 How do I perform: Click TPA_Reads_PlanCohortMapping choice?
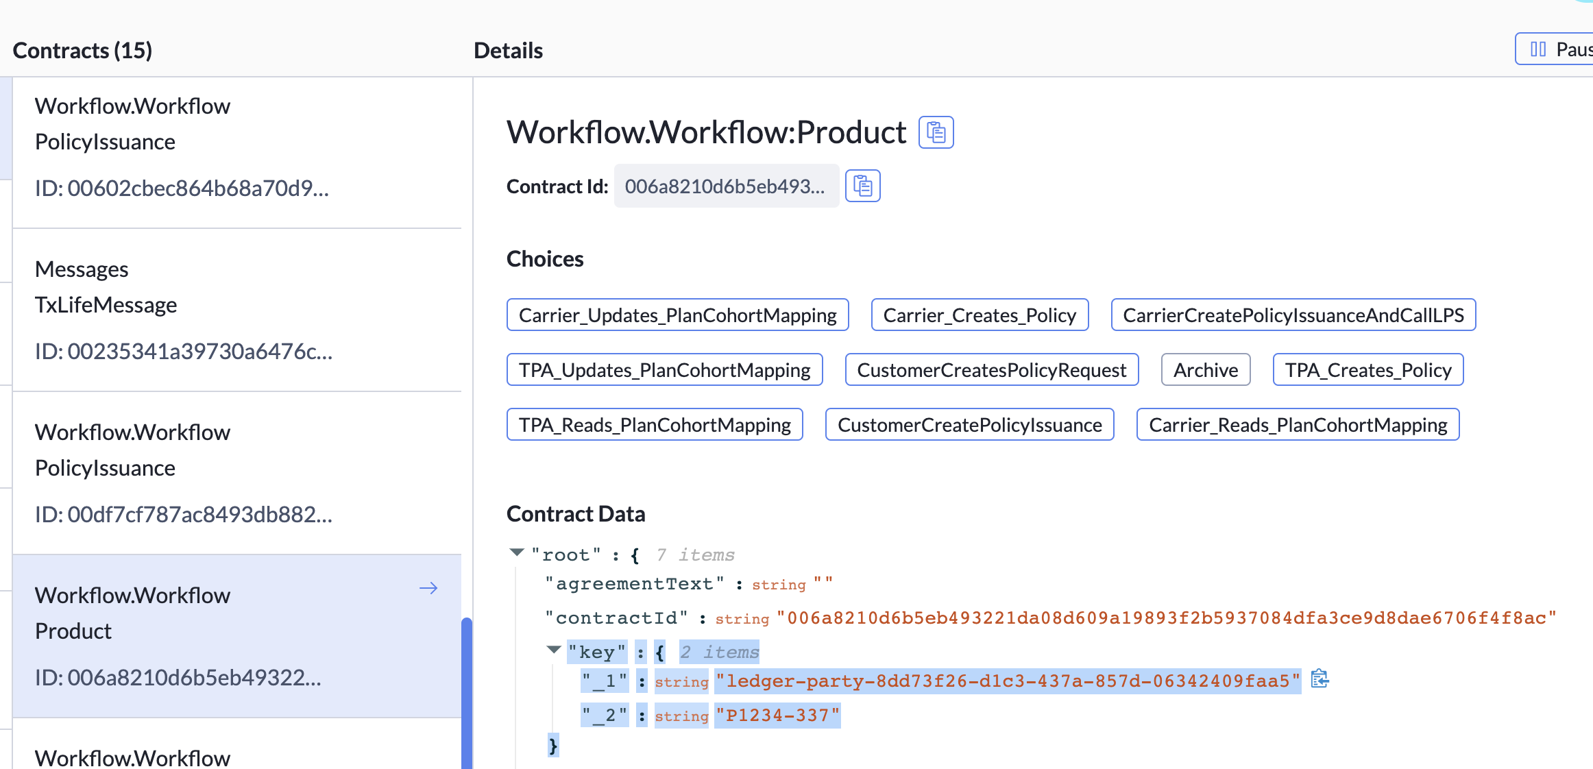(x=654, y=425)
